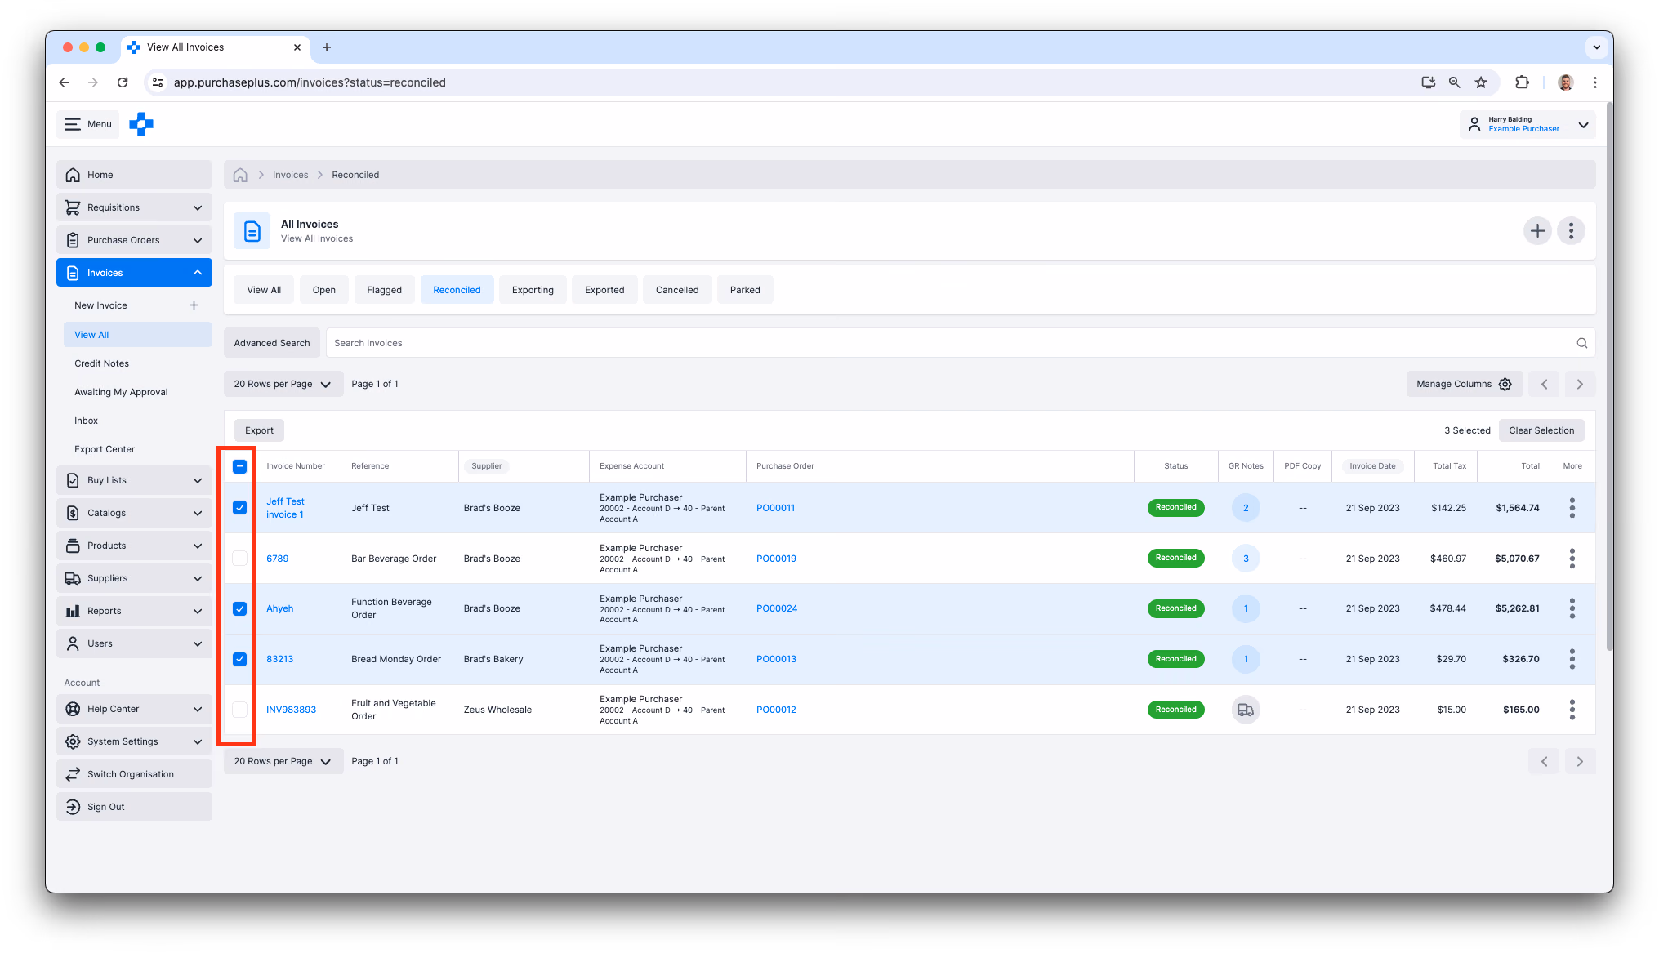1659x953 pixels.
Task: Open more options for Ahyeh invoice row
Action: coord(1572,608)
